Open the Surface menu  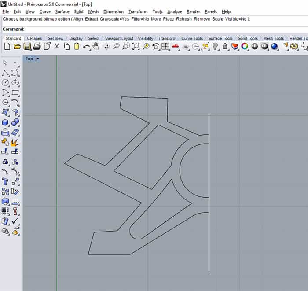point(62,12)
